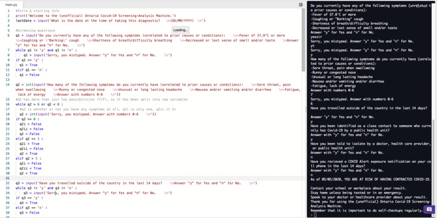Switch to the main.py editor tab
437x218 pixels.
11,5
